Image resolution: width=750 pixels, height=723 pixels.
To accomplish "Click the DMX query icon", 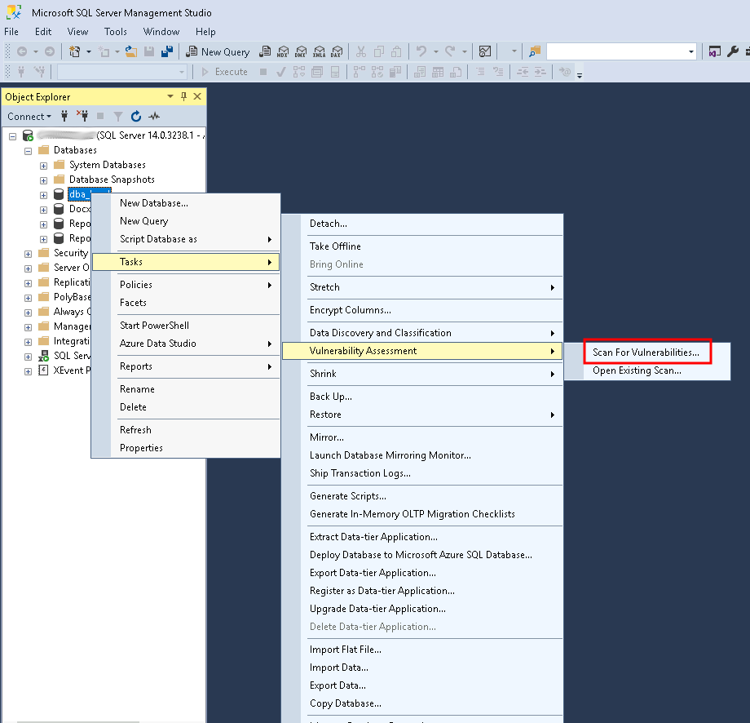I will (x=301, y=51).
